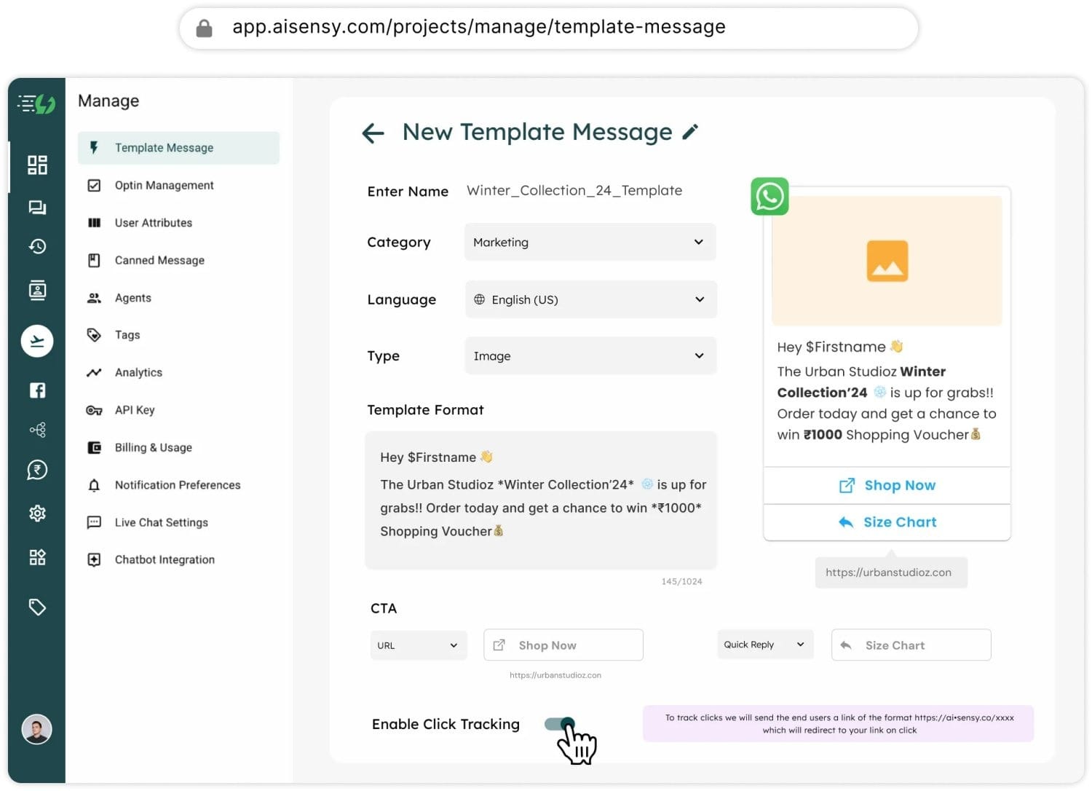Open the URL CTA type dropdown
The width and height of the screenshot is (1092, 791).
pyautogui.click(x=419, y=645)
